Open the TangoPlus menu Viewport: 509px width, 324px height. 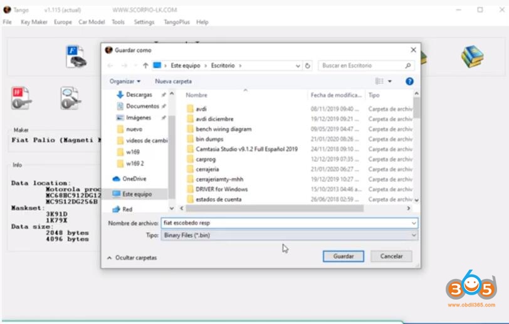[x=177, y=22]
